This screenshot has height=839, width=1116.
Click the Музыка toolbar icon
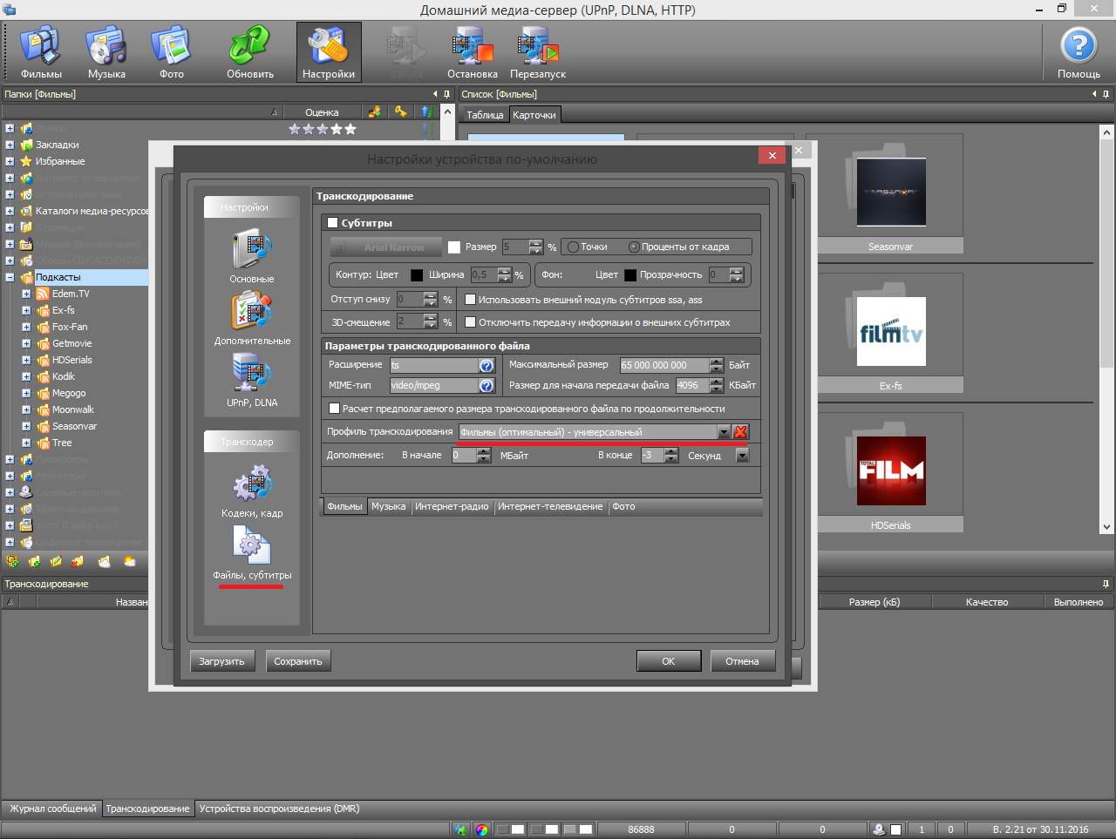106,52
